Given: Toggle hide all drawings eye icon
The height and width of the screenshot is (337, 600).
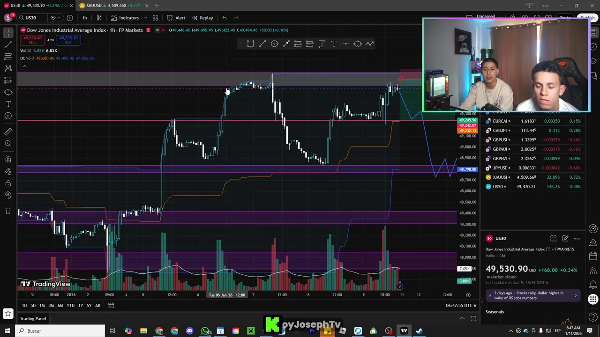Looking at the screenshot, I should 8,195.
